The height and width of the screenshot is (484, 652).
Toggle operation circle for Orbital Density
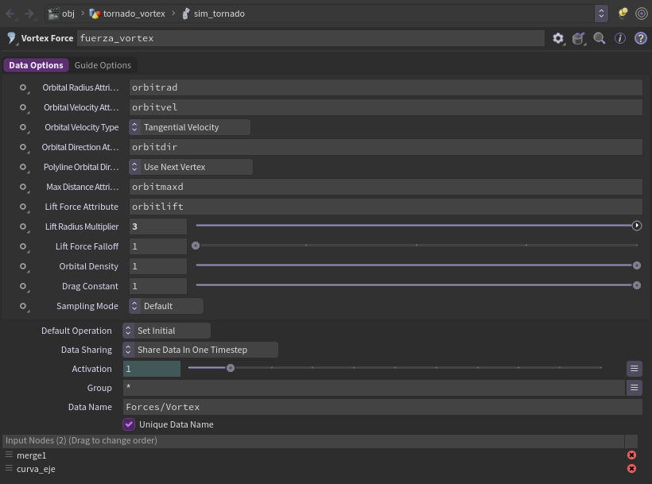pos(23,266)
